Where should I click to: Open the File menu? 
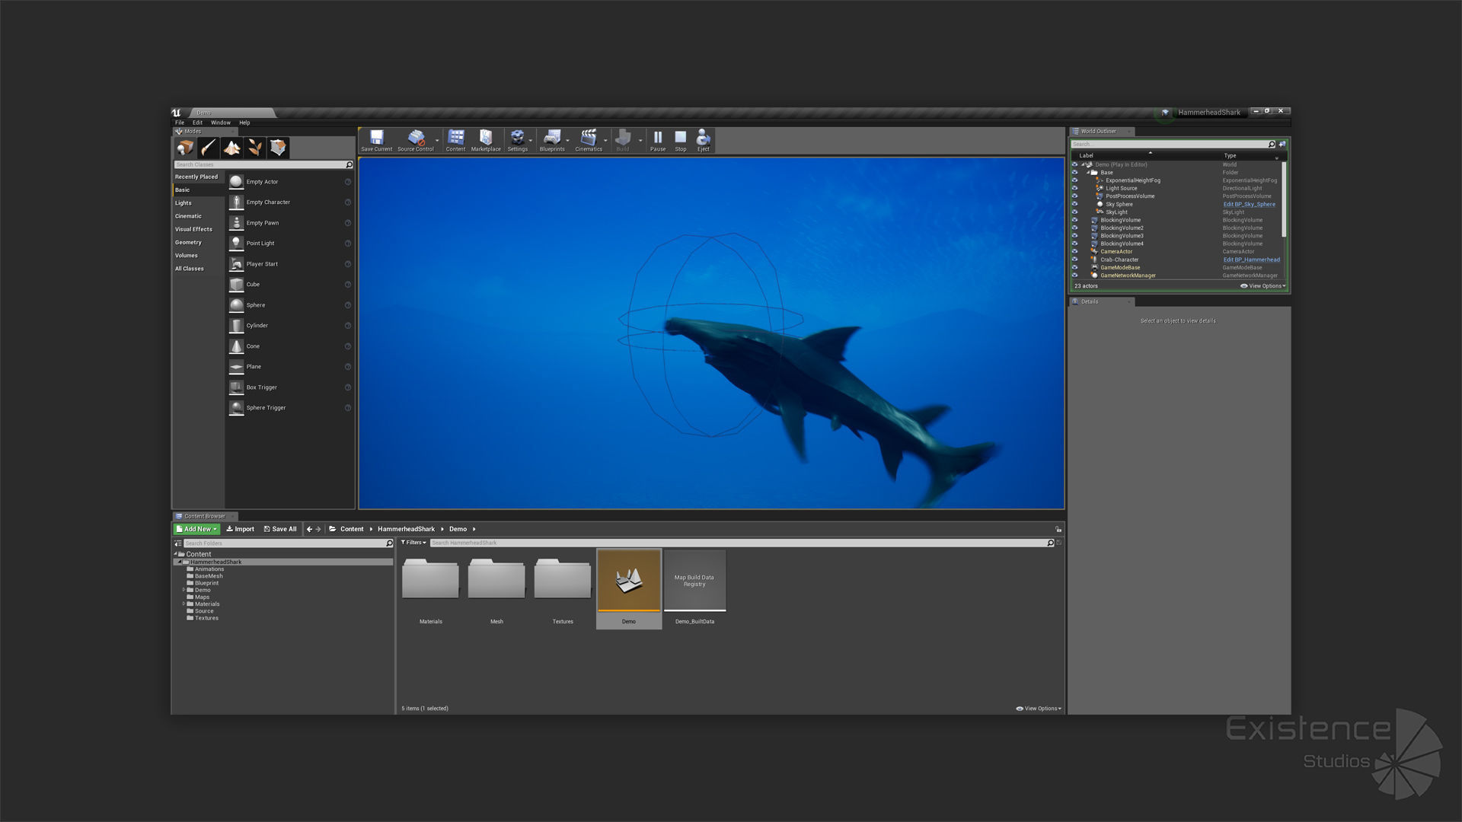(180, 123)
